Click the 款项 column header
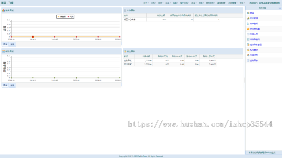282x158 pixels. point(129,57)
